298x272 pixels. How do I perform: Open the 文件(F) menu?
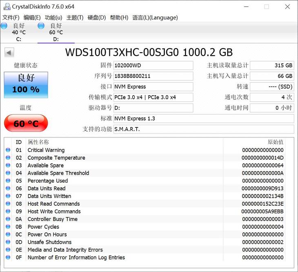11,18
